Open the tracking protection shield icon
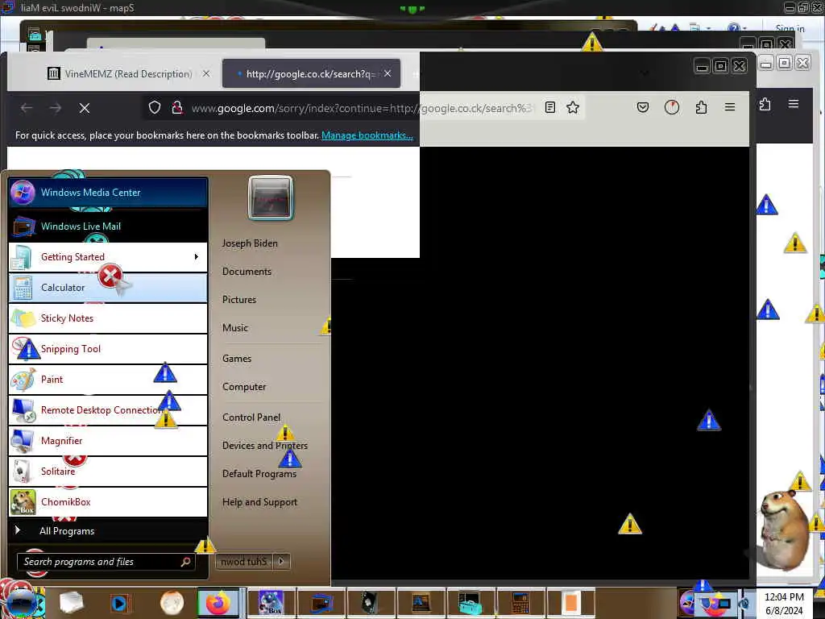Viewport: 825px width, 619px height. click(154, 107)
